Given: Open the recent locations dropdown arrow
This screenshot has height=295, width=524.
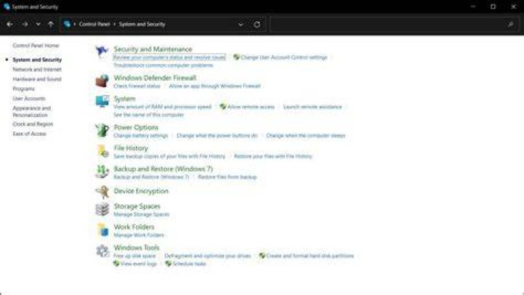Looking at the screenshot, I should [x=38, y=24].
